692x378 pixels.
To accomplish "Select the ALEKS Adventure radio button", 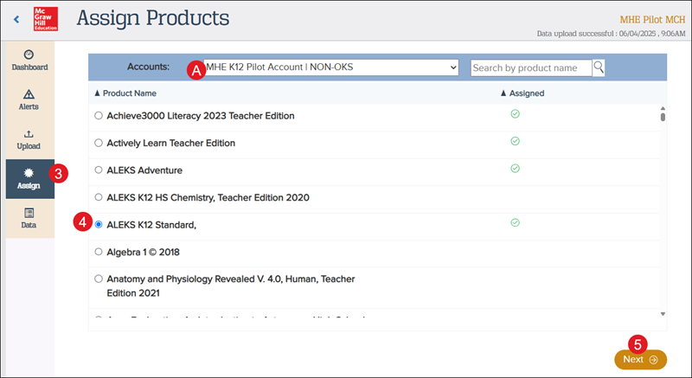I will (x=99, y=170).
